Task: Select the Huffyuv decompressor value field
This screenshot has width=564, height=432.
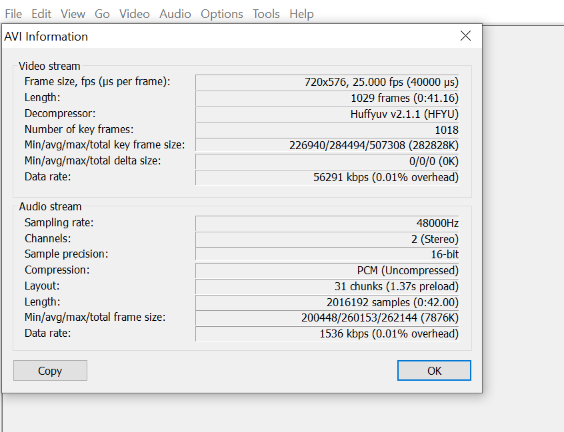Action: [327, 114]
